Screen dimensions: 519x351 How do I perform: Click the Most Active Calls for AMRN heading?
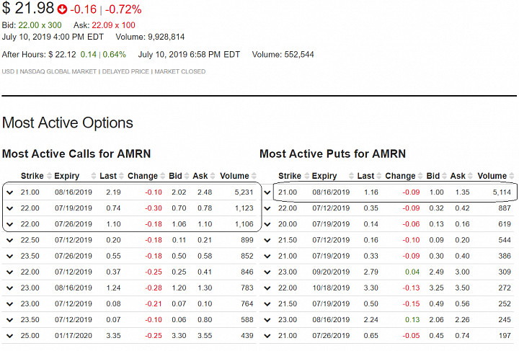pyautogui.click(x=76, y=154)
